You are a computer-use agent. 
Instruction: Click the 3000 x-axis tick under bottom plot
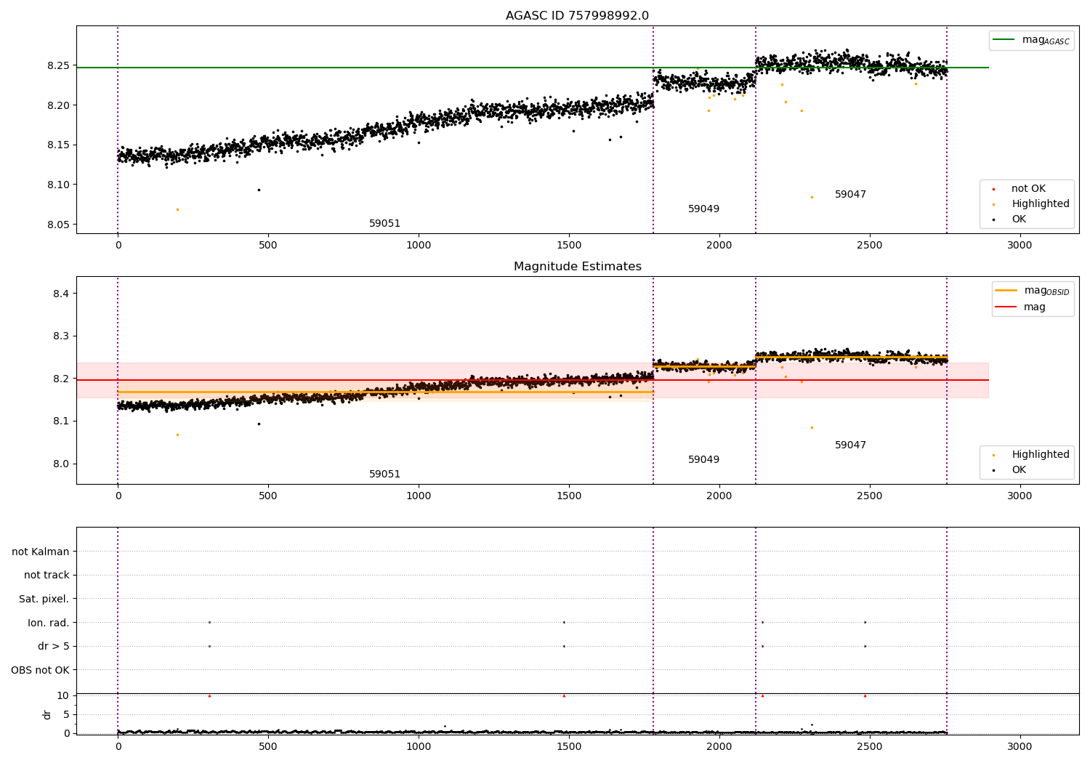[1020, 747]
